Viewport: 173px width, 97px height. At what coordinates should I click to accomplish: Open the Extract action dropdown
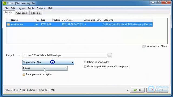point(45,68)
